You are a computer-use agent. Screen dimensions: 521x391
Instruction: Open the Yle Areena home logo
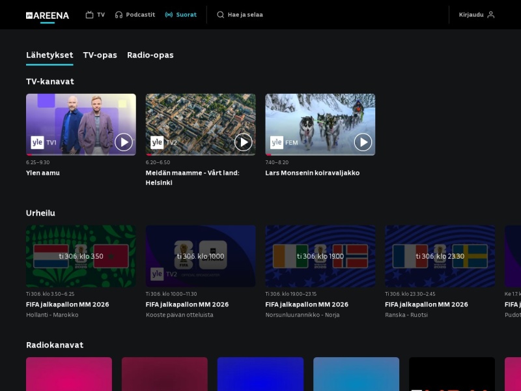click(48, 16)
